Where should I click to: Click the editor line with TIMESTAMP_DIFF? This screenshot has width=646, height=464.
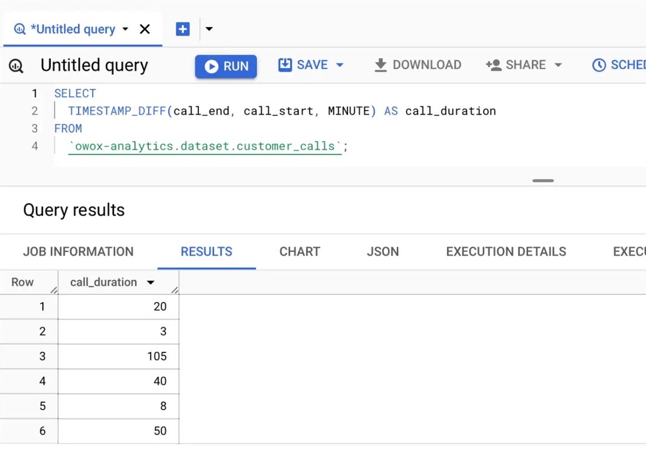point(282,111)
